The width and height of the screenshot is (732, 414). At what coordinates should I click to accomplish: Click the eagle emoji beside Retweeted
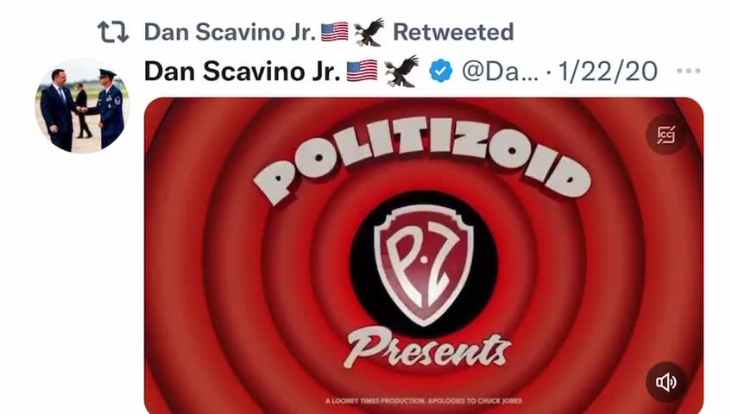pos(369,32)
